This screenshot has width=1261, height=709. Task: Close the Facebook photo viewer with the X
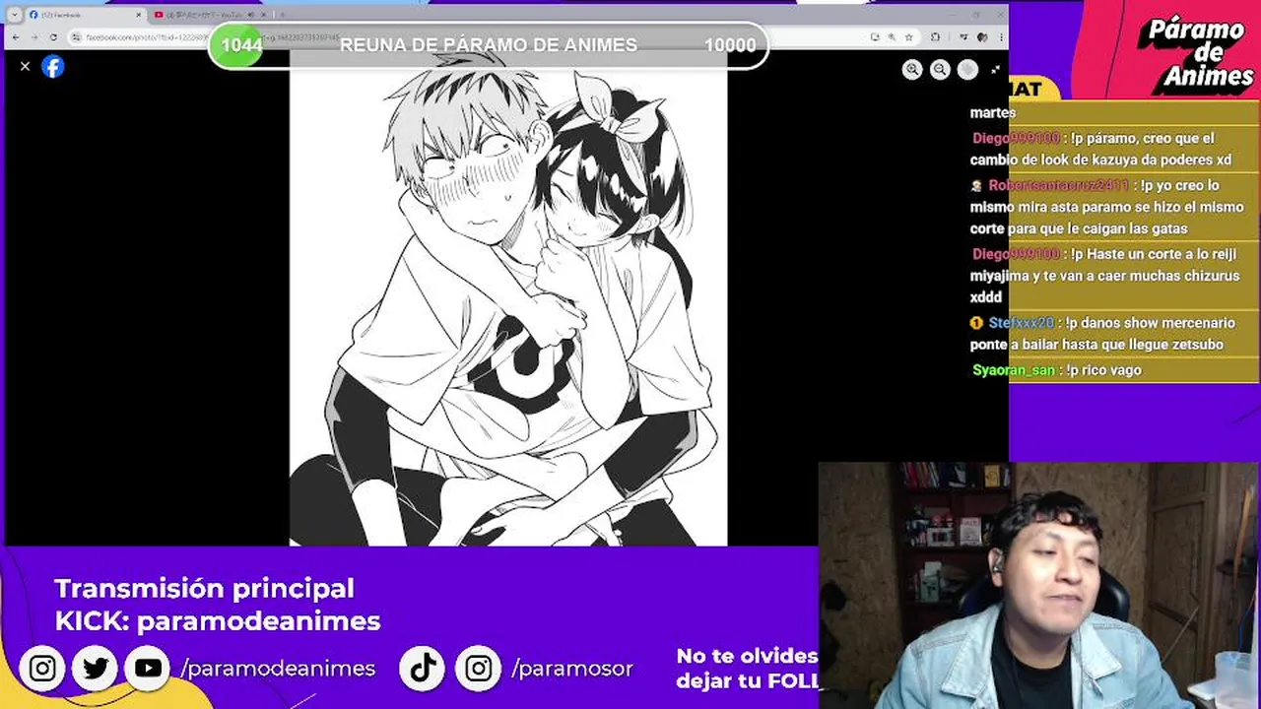pyautogui.click(x=25, y=66)
